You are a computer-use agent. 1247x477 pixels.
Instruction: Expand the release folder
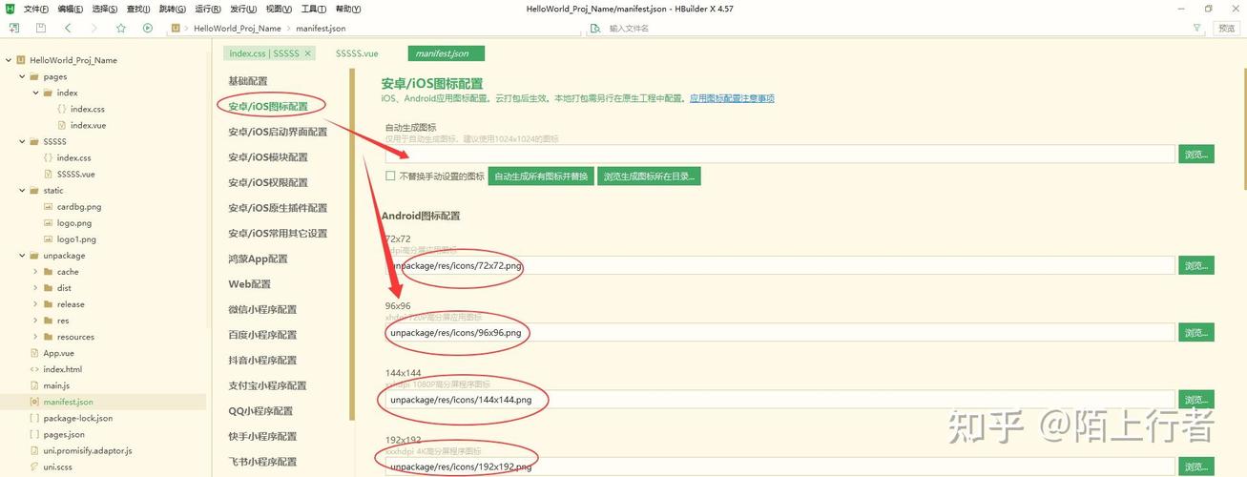[x=35, y=304]
